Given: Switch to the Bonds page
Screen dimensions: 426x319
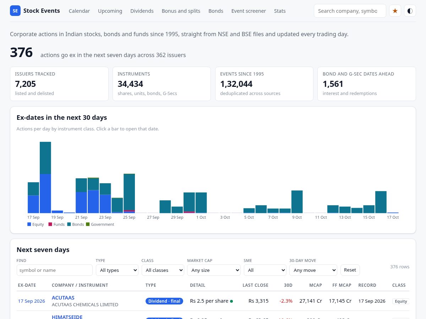Looking at the screenshot, I should pyautogui.click(x=216, y=11).
